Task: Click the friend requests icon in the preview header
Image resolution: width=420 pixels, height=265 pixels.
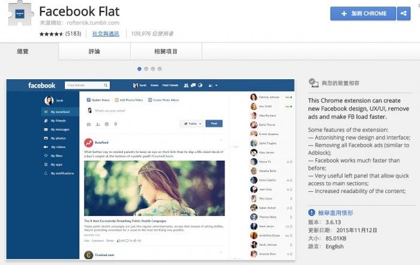Action: click(186, 85)
